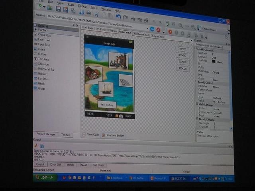Click the Windows Start button
This screenshot has width=255, height=191.
45,177
